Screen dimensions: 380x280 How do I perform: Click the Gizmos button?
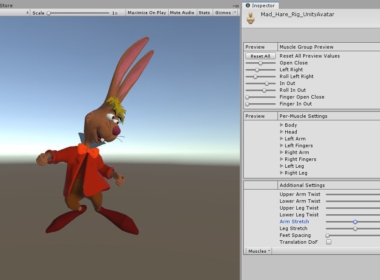tap(223, 13)
